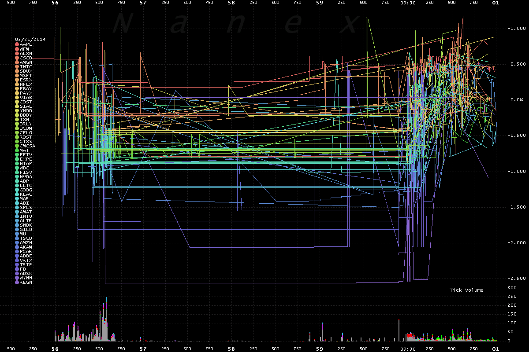
Task: Click the 300 tick volume axis value
Action: click(x=511, y=287)
